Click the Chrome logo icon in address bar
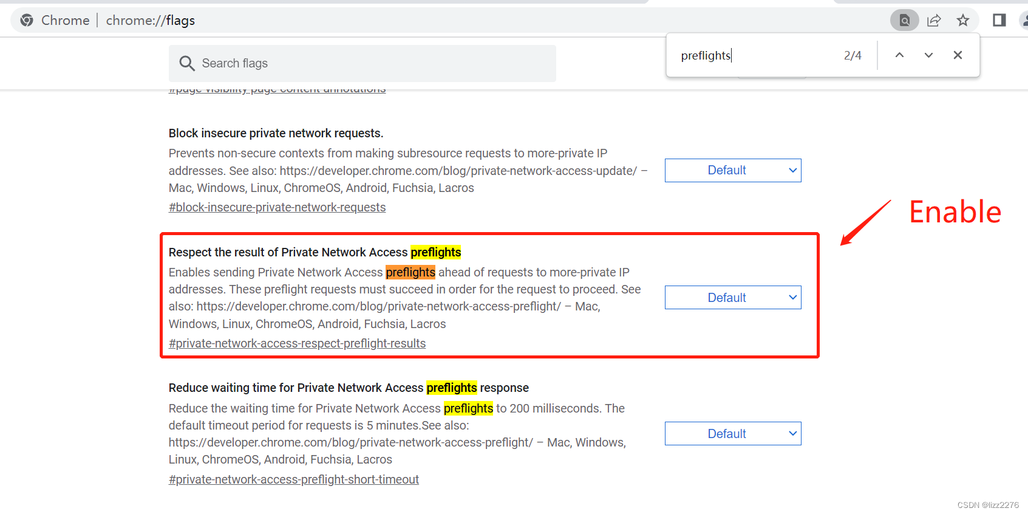Screen dimensions: 1028x514 pyautogui.click(x=27, y=20)
